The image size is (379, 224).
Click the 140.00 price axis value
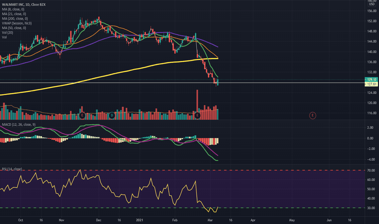point(372,52)
